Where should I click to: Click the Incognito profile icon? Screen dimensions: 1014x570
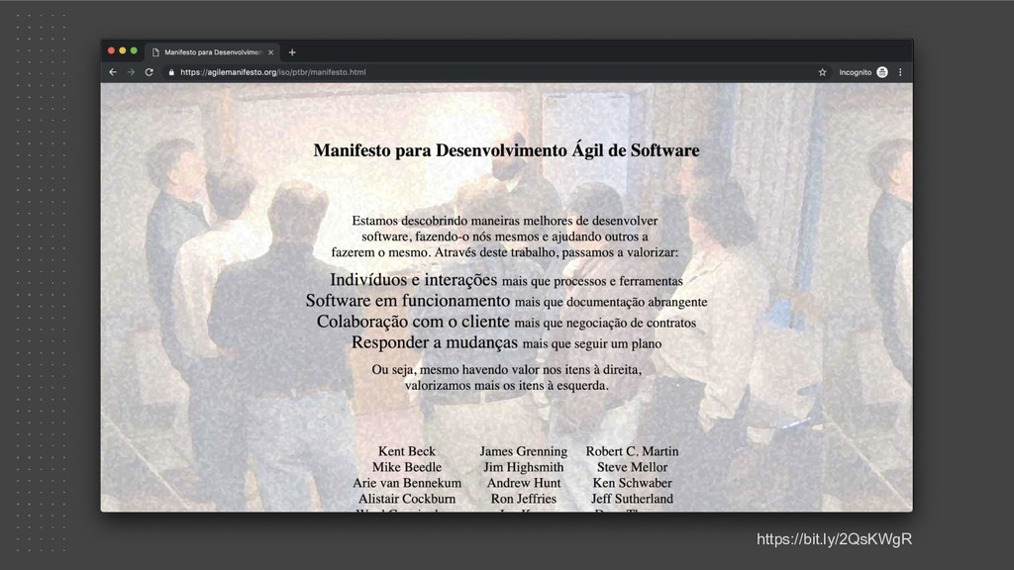click(x=882, y=72)
